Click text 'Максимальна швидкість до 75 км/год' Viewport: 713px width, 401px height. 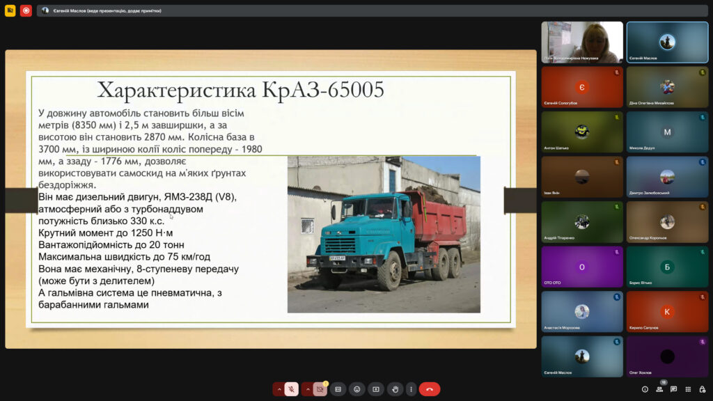tap(125, 257)
